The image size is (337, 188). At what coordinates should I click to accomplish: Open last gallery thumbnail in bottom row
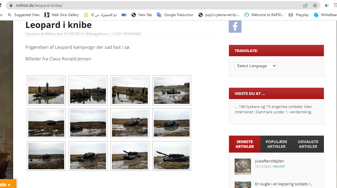pos(172,156)
